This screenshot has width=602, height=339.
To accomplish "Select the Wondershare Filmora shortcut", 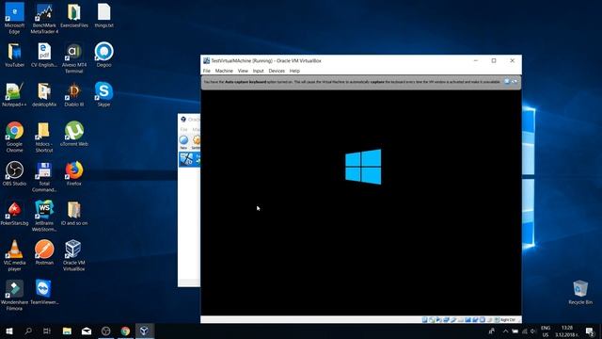I will (15, 296).
